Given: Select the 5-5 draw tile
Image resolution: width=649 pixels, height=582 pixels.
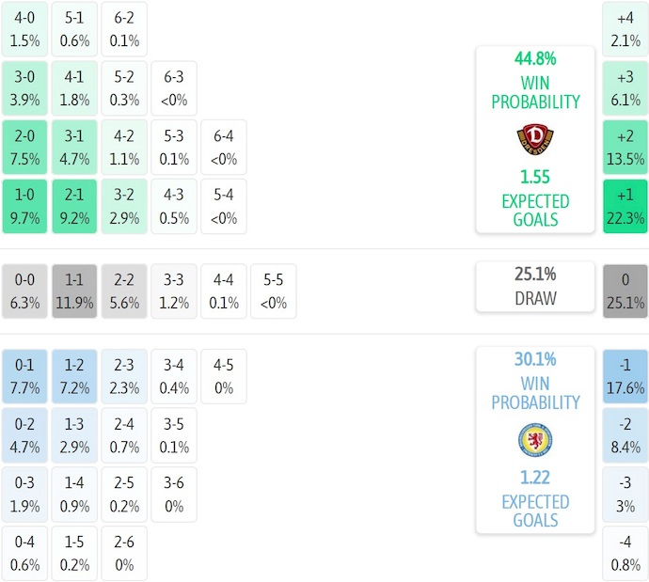Looking at the screenshot, I should point(274,291).
